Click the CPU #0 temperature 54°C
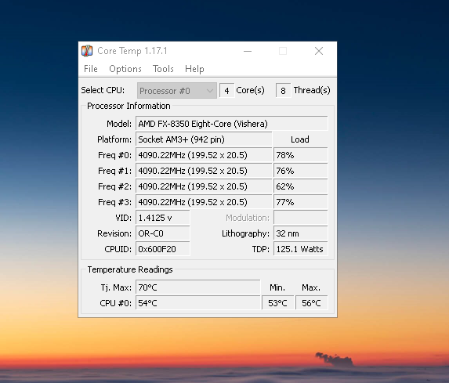This screenshot has height=383, width=449. coord(198,303)
